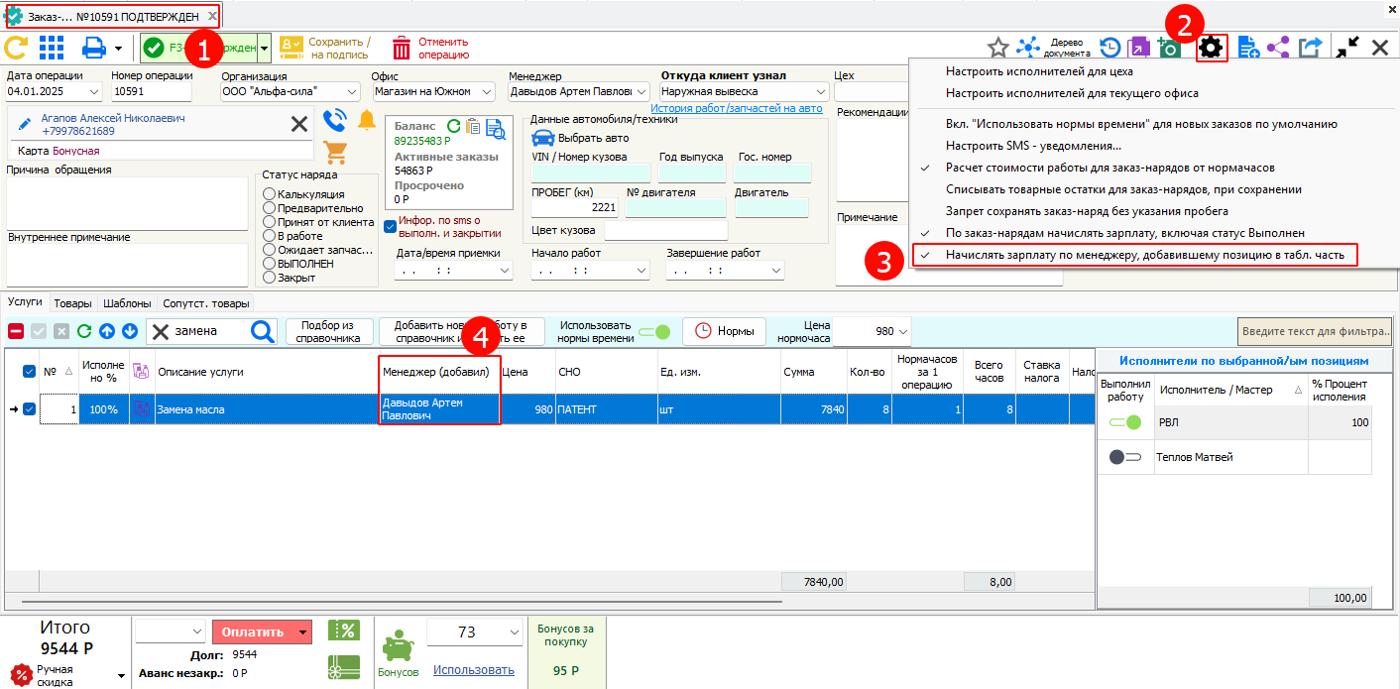Screen dimensions: 1400x689
Task: Click the green refresh icon in the services toolbar
Action: pyautogui.click(x=84, y=331)
